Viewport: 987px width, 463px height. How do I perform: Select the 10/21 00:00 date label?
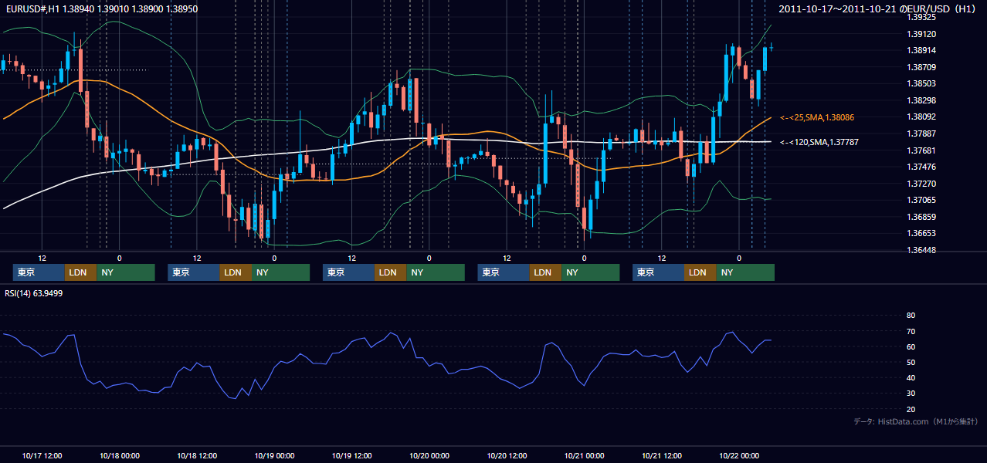click(584, 455)
